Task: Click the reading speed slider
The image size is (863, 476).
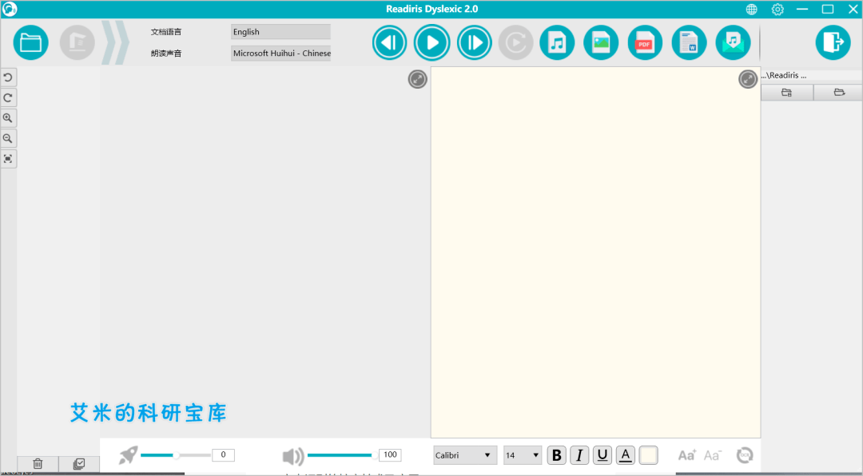Action: [x=176, y=455]
